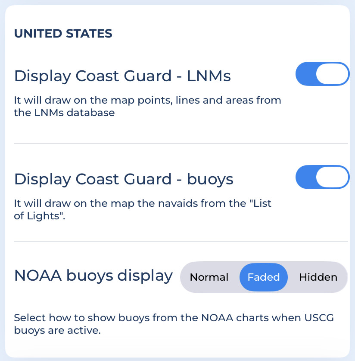
Task: Click the blue track of the LNMs switch
Action: (305, 74)
